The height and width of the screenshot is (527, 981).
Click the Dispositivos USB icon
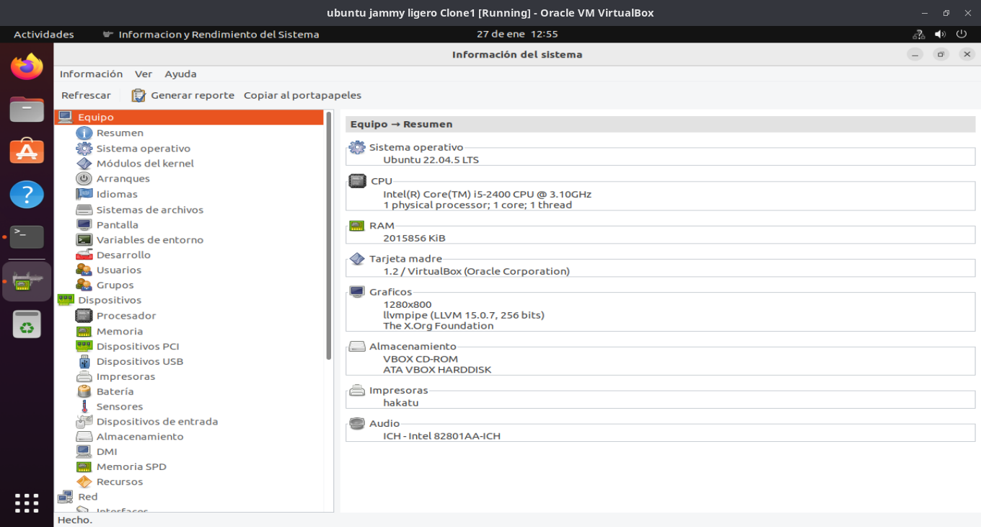[x=84, y=361]
